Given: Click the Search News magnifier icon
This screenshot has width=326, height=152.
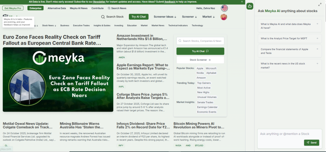Looking at the screenshot, I should click(109, 8).
